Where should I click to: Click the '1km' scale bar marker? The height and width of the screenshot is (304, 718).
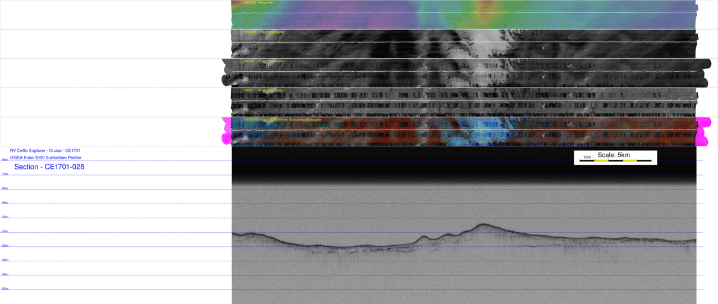tap(587, 157)
